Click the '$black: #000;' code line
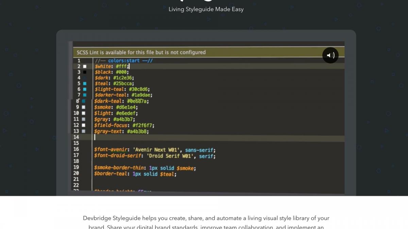Viewport: 408px width, 229px height. [x=112, y=72]
